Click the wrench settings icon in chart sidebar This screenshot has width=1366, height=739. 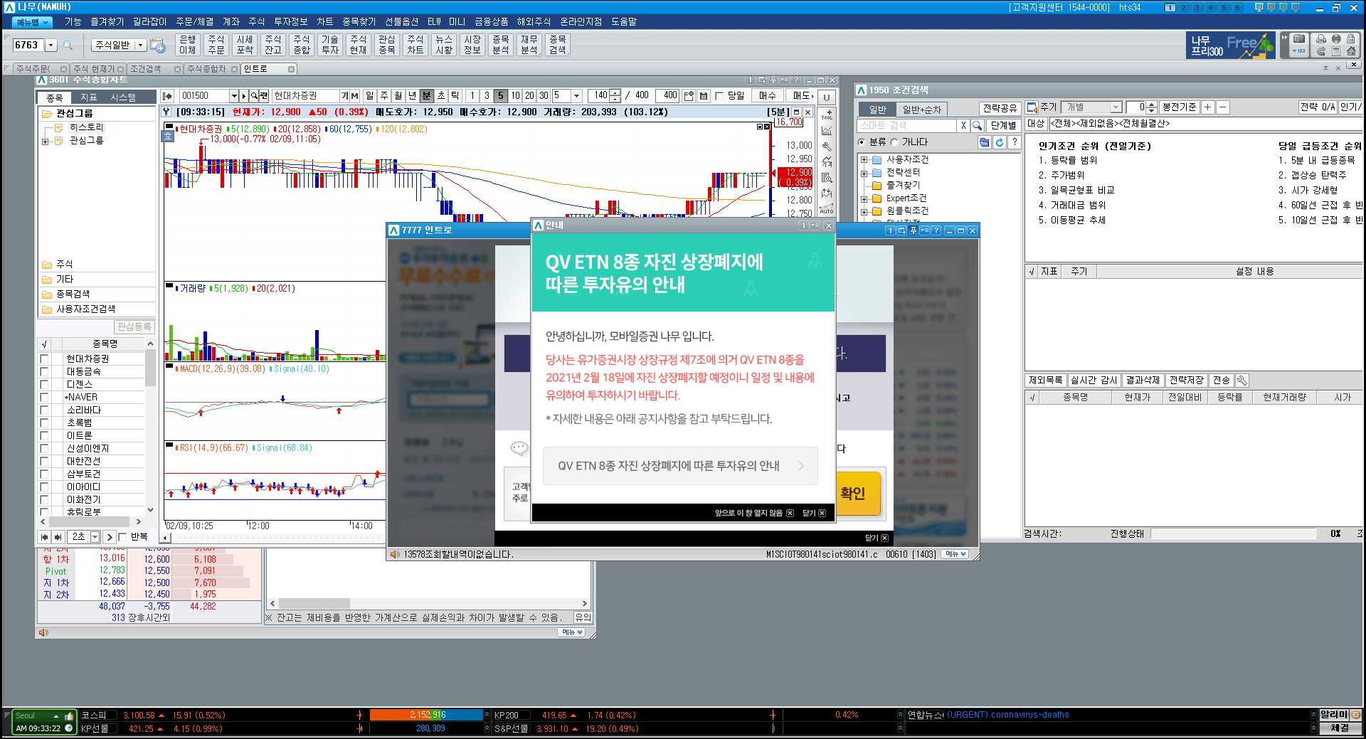click(827, 147)
